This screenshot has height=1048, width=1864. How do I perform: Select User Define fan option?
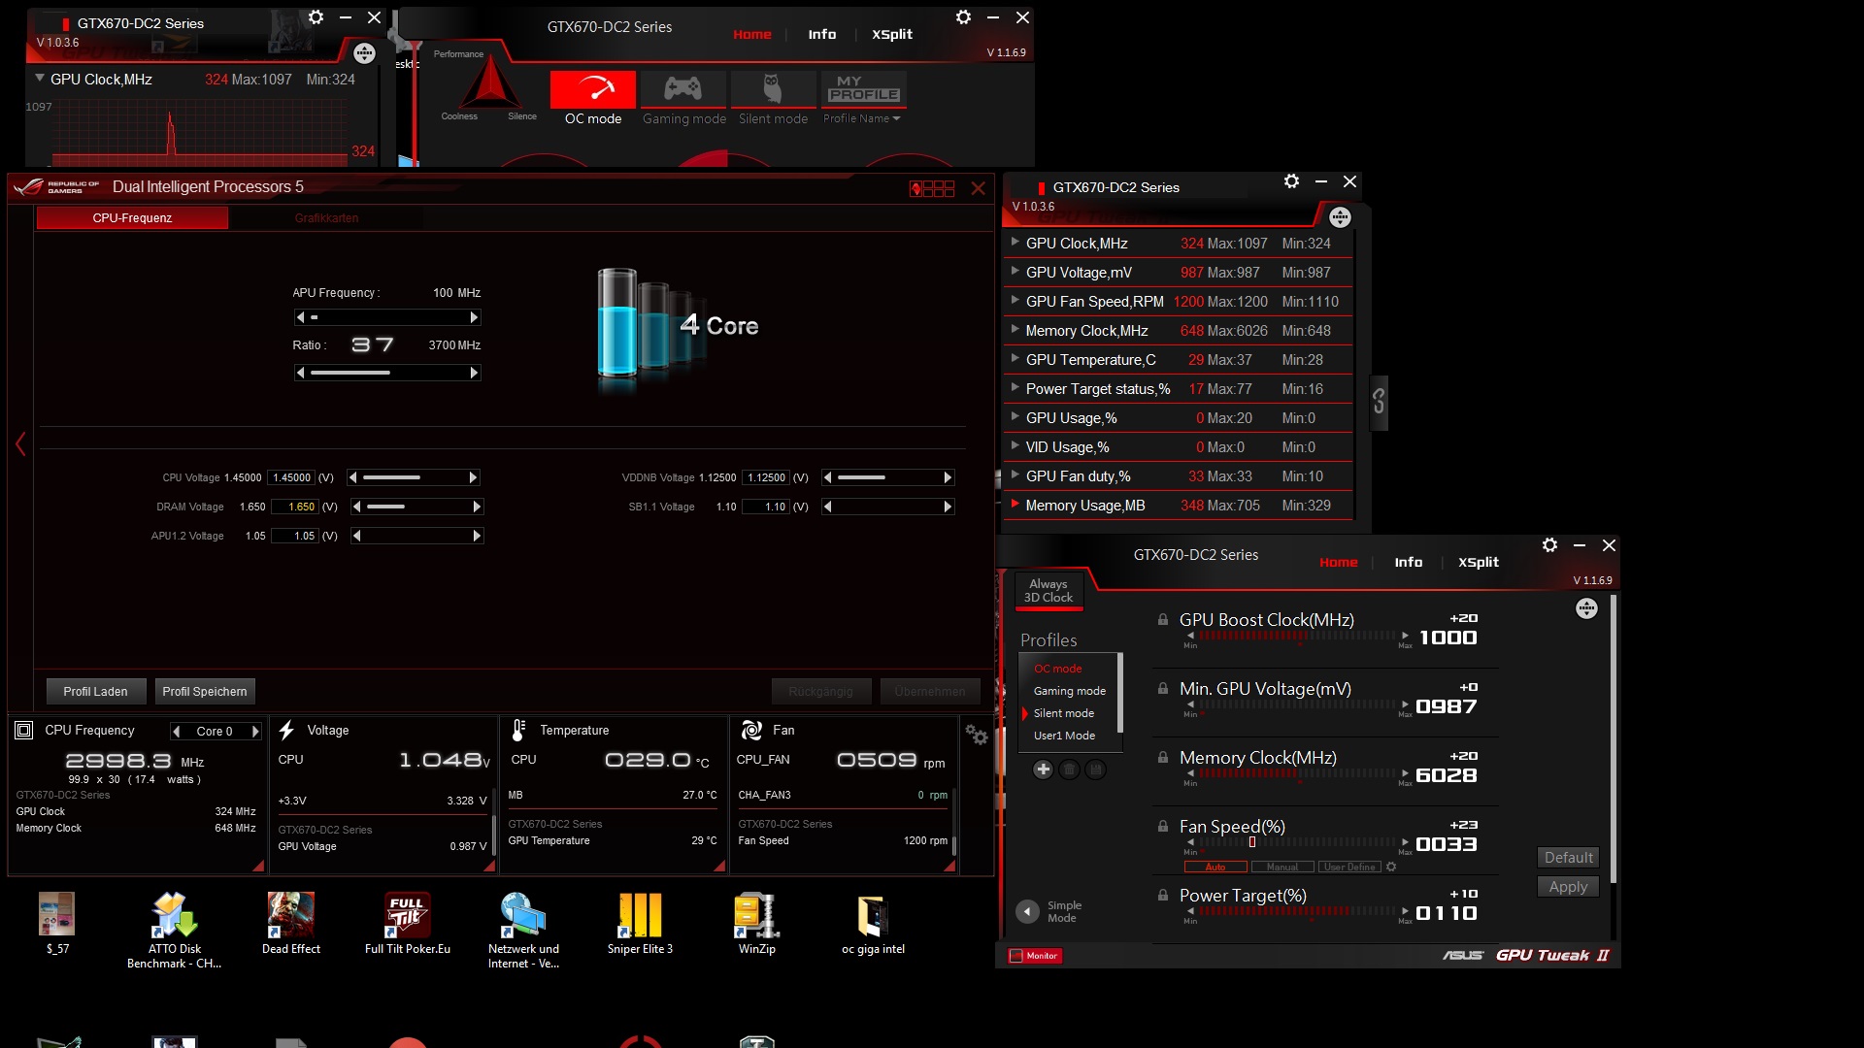[x=1348, y=867]
